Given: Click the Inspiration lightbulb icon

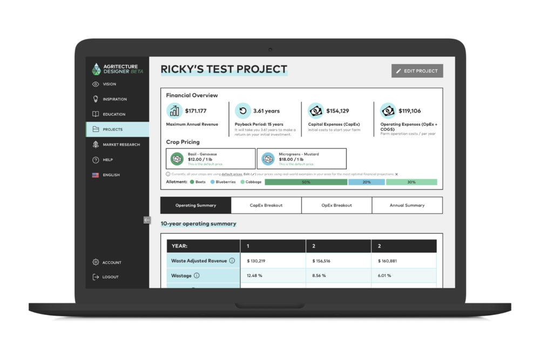Looking at the screenshot, I should pyautogui.click(x=96, y=99).
